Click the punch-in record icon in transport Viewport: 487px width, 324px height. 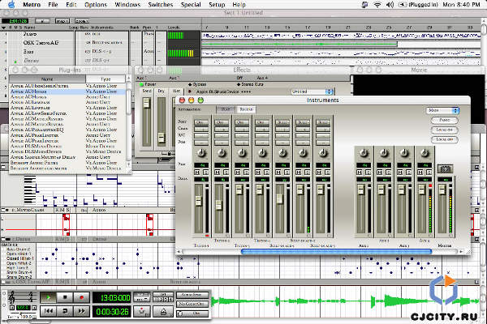click(142, 311)
